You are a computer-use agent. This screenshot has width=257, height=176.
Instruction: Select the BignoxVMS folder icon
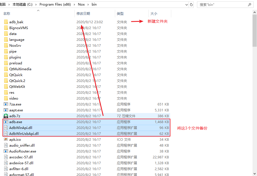tap(6, 28)
